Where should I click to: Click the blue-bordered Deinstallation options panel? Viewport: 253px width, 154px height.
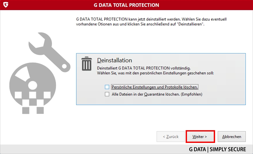click(x=161, y=79)
